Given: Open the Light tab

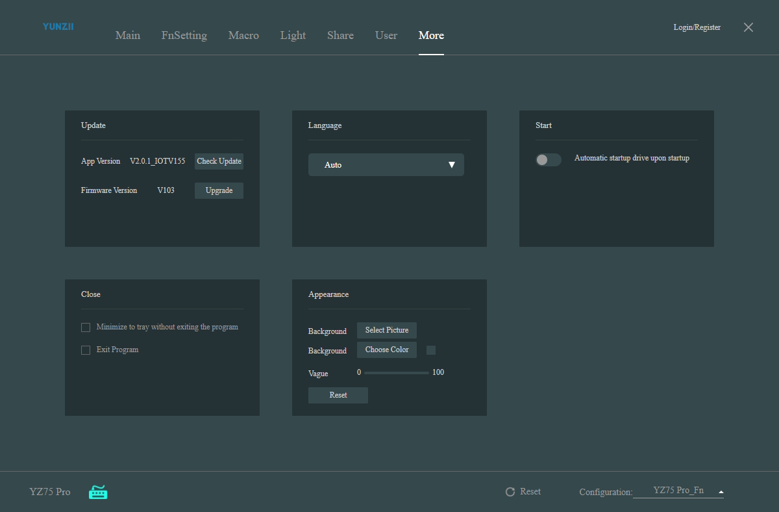Looking at the screenshot, I should point(293,35).
